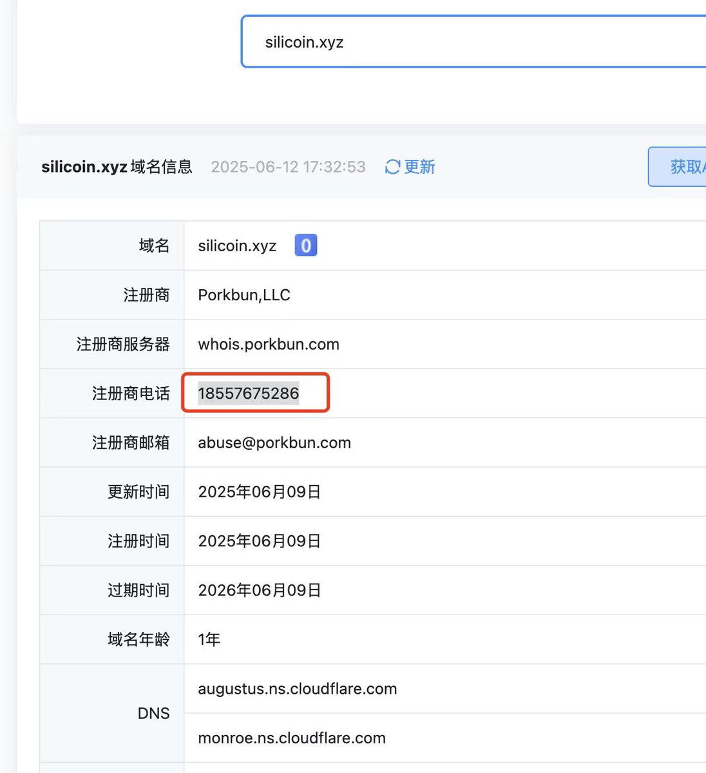This screenshot has height=773, width=706.
Task: Click the silicoin.xyz 域名信息 heading
Action: pyautogui.click(x=117, y=167)
